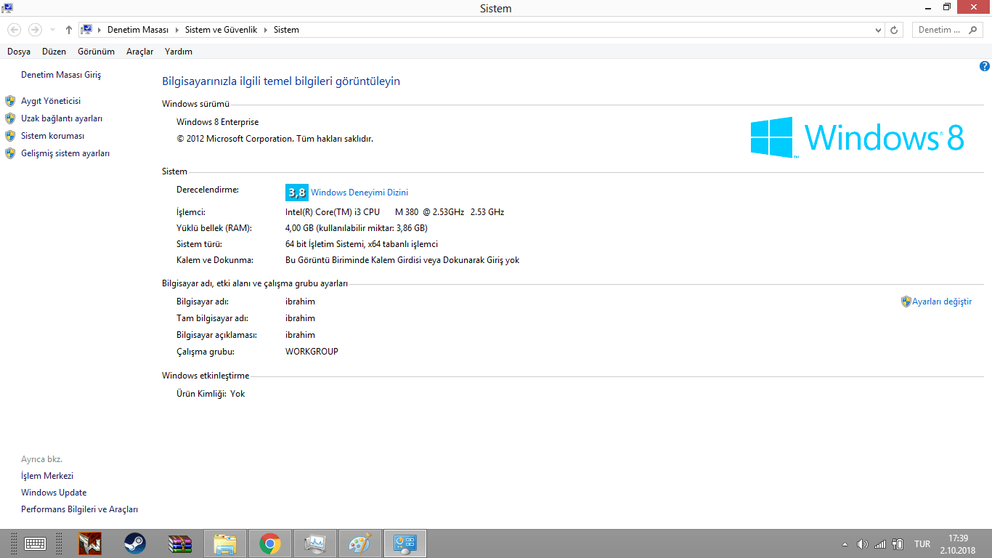Click Ayarları değiştir link
This screenshot has width=992, height=558.
pyautogui.click(x=942, y=302)
